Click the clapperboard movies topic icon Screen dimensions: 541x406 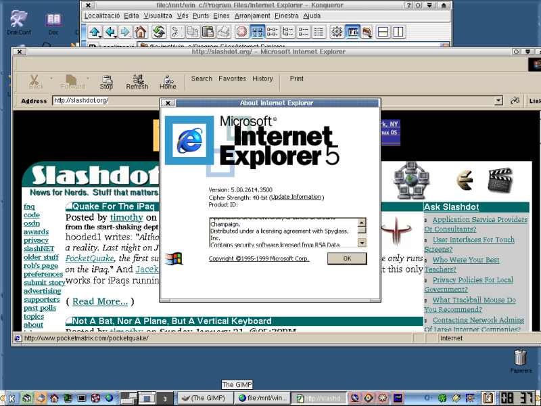coord(500,180)
